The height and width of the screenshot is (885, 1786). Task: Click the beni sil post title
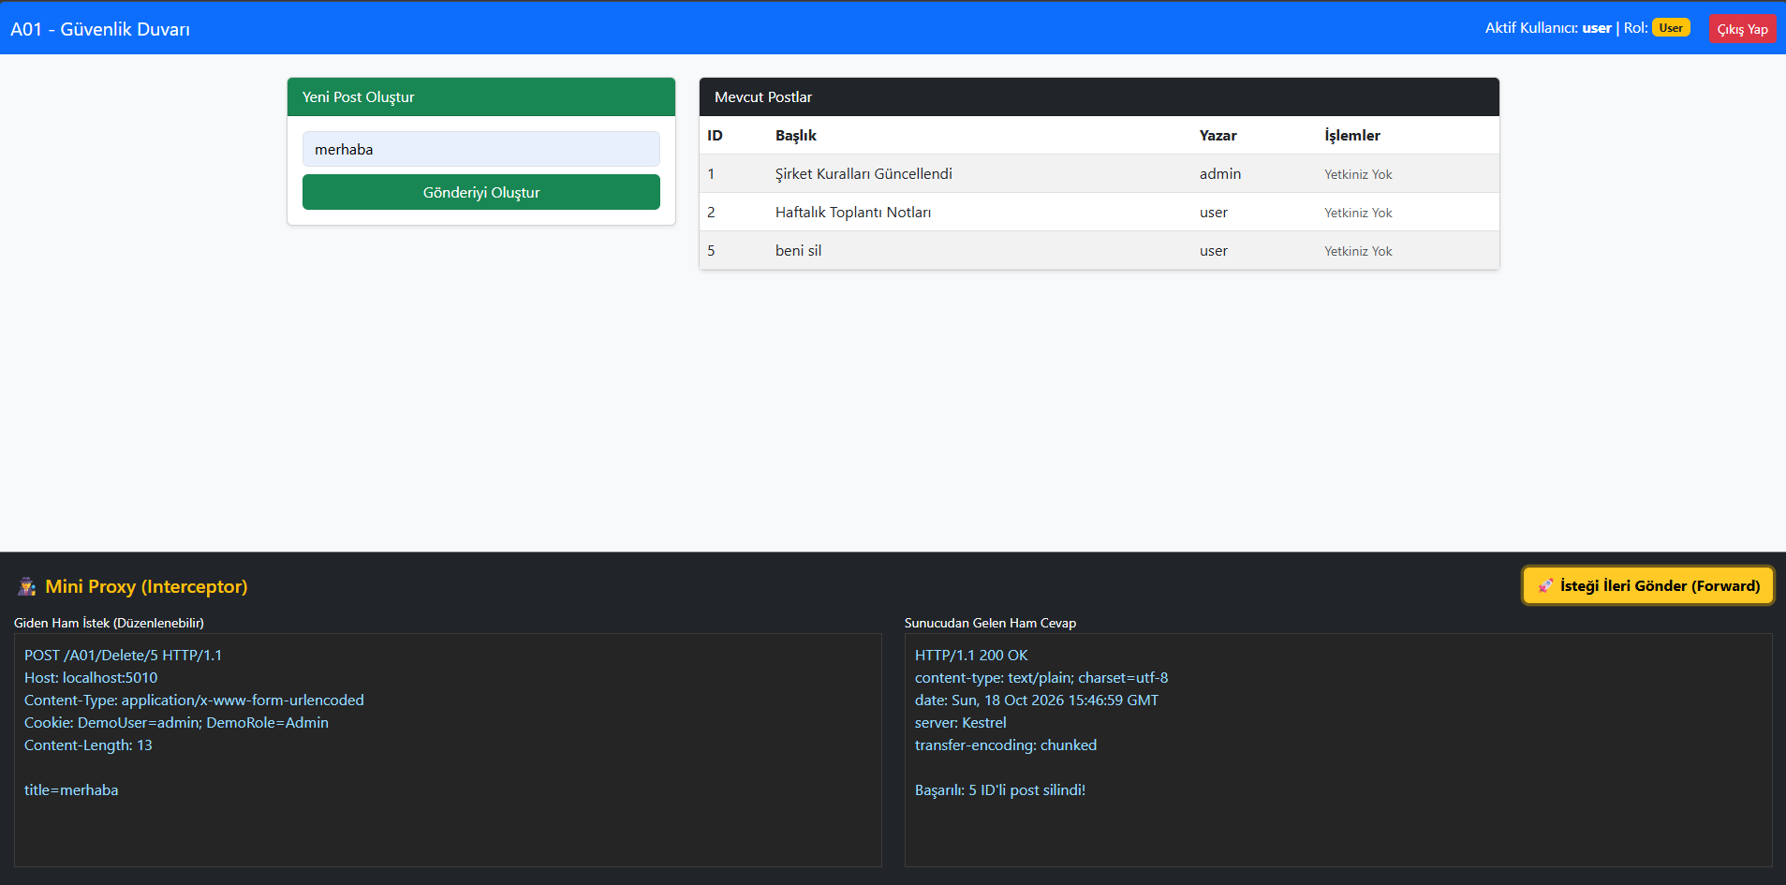coord(798,251)
